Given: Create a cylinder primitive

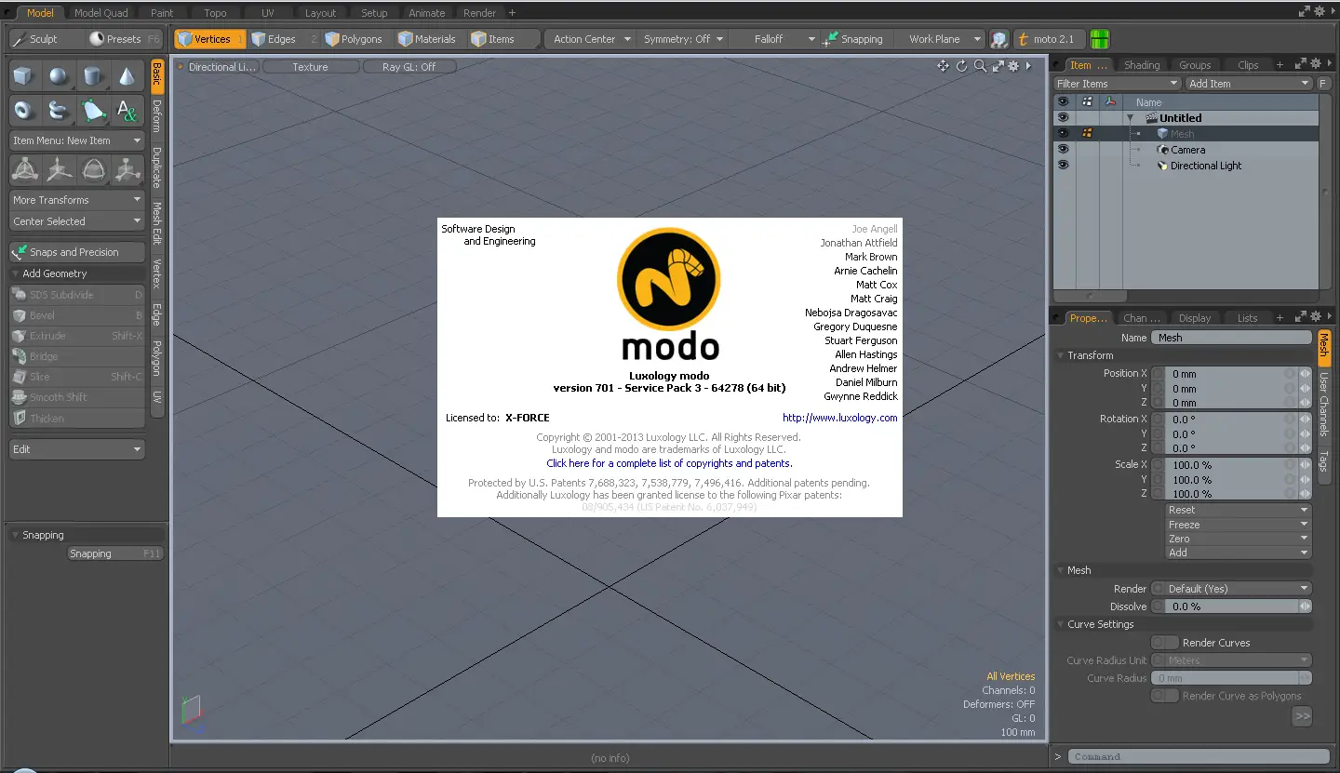Looking at the screenshot, I should click(x=92, y=76).
